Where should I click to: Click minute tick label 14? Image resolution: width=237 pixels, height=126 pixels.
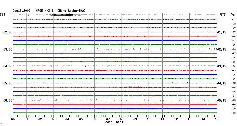pos(203,119)
